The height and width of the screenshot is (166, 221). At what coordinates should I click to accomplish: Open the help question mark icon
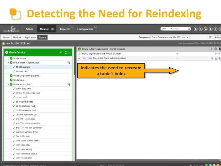215,29
